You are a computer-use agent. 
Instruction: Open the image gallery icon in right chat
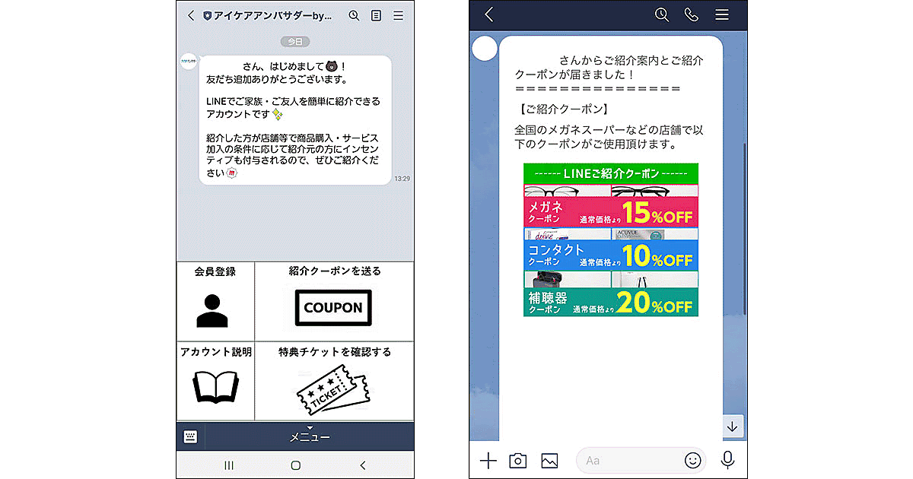click(549, 460)
